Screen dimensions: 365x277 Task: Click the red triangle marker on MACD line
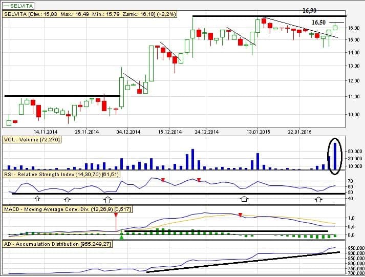tap(240, 215)
